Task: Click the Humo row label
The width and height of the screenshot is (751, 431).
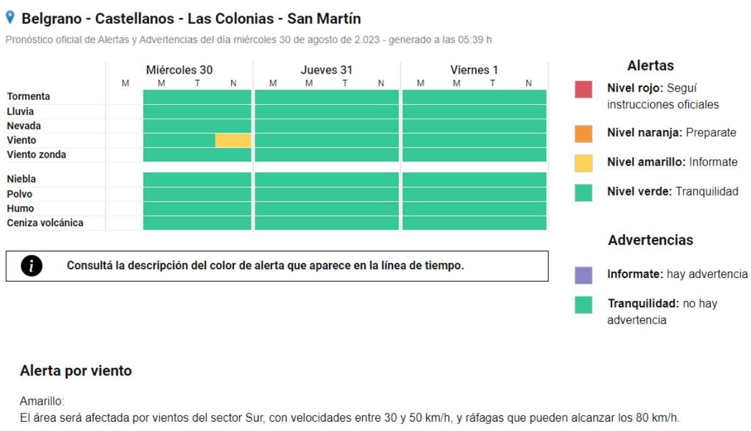Action: 21,209
